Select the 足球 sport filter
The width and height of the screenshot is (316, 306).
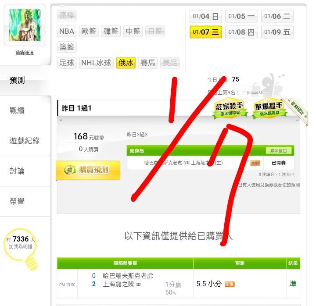(67, 63)
